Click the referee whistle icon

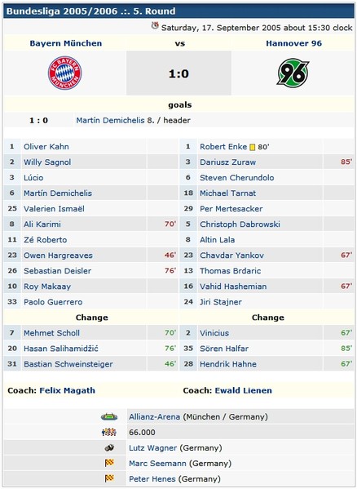pos(109,448)
